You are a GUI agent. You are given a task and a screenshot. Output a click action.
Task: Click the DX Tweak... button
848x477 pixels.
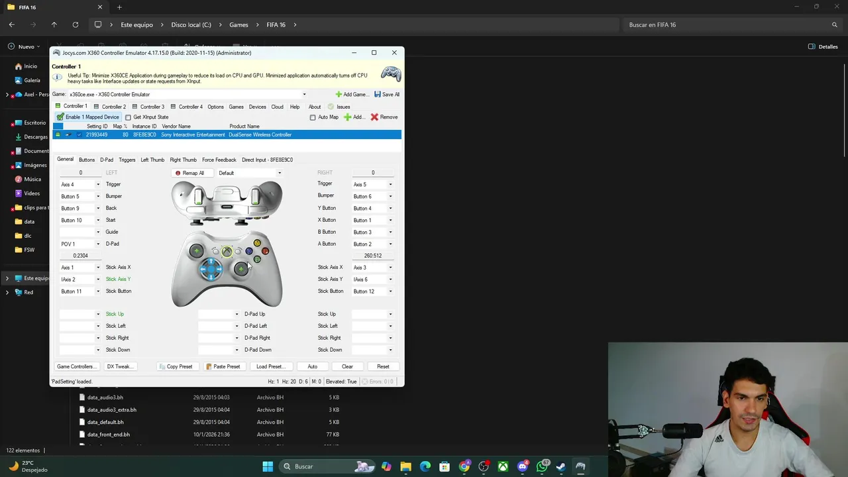[120, 366]
